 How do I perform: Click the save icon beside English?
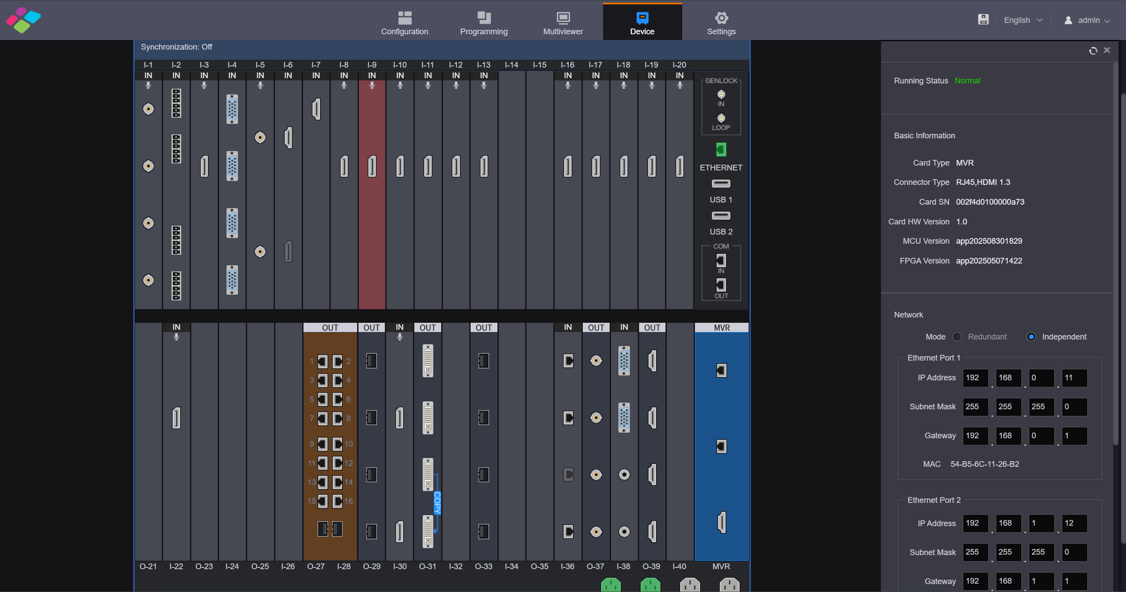tap(983, 20)
